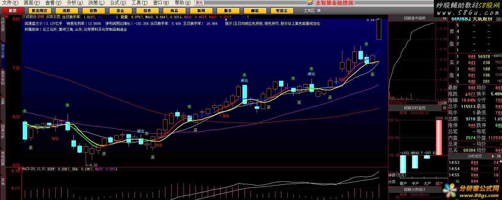Viewport: 502px width, 200px height.
Task: Select the 港股 toolbar button
Action: 66,11
